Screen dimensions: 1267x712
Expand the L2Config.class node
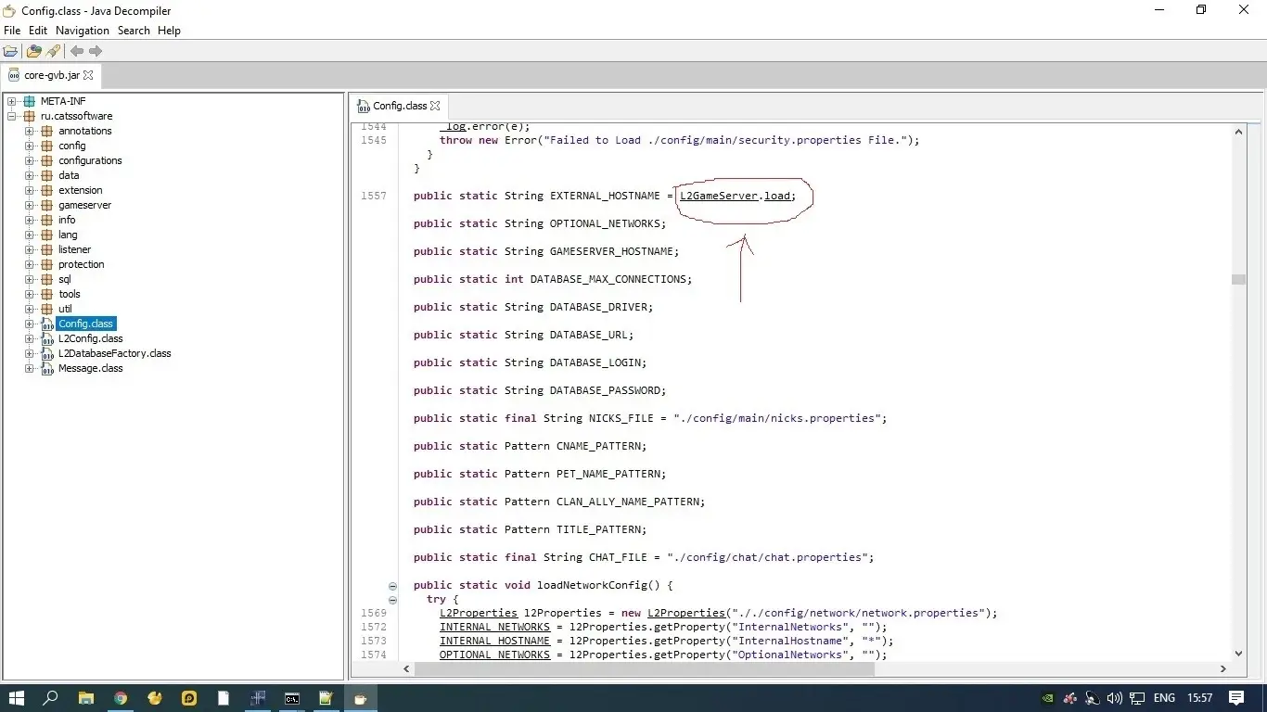[x=30, y=338]
